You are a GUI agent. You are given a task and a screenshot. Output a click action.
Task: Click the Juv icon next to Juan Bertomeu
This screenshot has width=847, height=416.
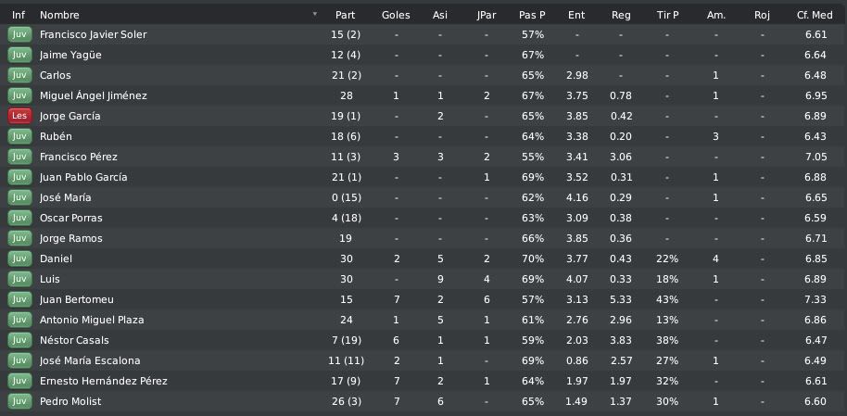(19, 299)
